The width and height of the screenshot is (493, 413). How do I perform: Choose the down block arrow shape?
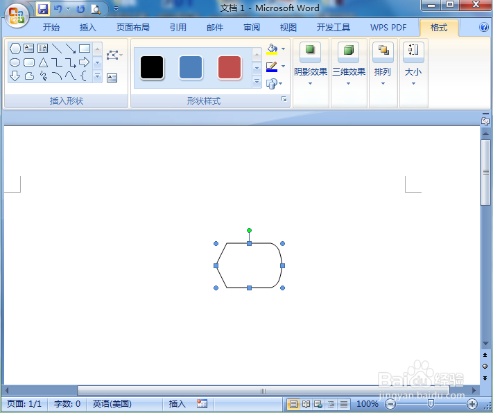pyautogui.click(x=15, y=76)
